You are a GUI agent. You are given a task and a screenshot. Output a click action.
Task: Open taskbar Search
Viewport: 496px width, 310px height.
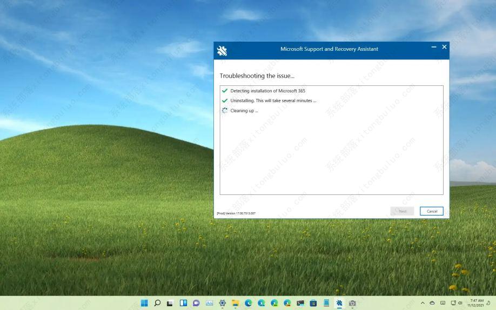157,304
